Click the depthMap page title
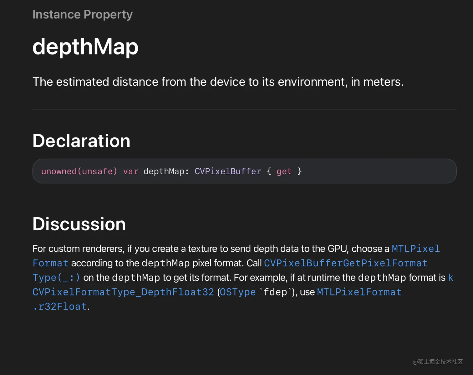 point(85,47)
